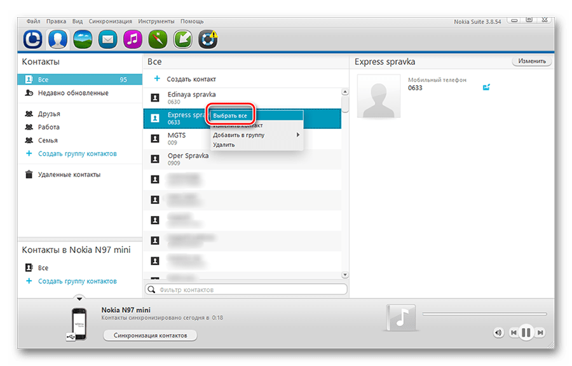Select Edinaya spravka contact
The image size is (572, 366).
pyautogui.click(x=242, y=98)
